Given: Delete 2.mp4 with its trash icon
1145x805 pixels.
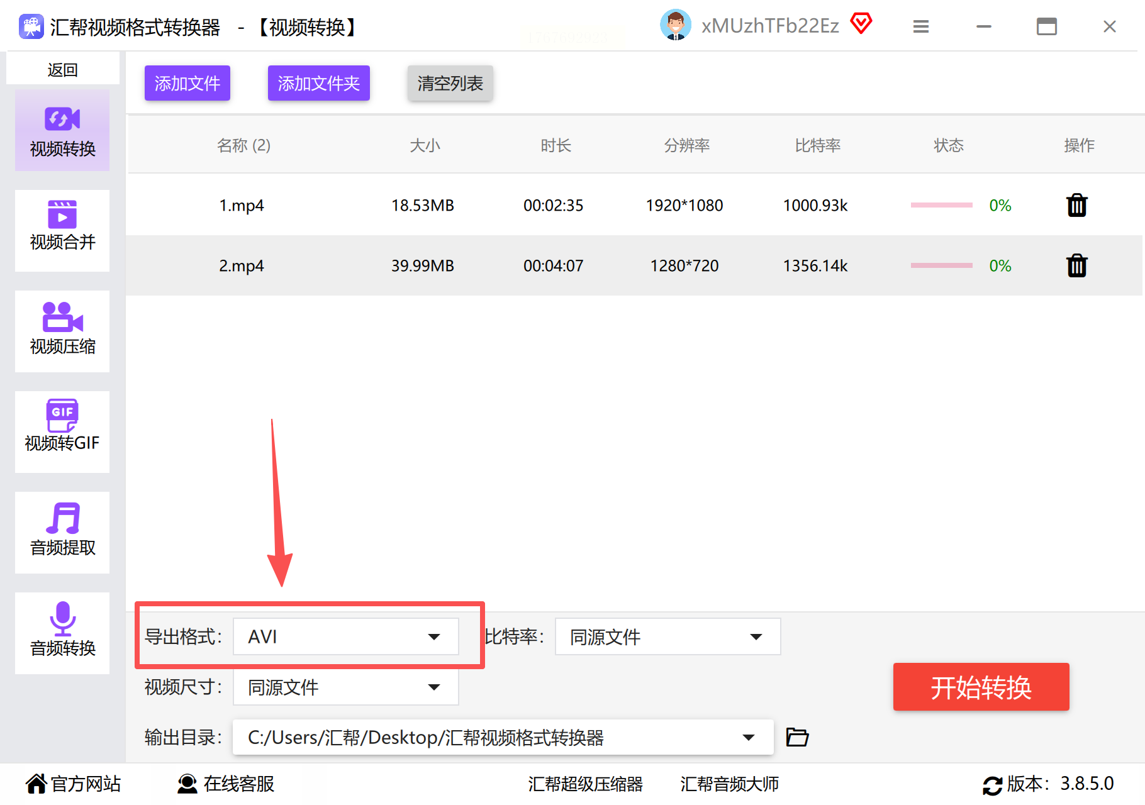Looking at the screenshot, I should pyautogui.click(x=1076, y=265).
